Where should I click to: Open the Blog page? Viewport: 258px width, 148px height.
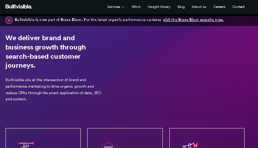coord(181,7)
